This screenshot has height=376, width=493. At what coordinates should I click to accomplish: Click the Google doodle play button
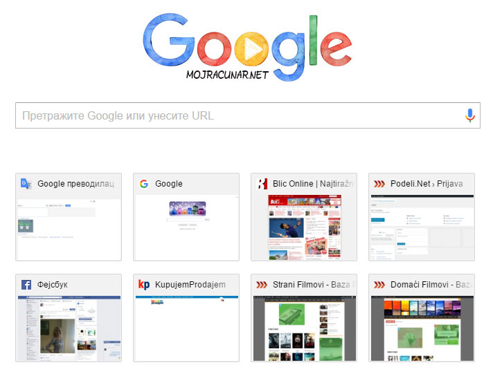click(x=251, y=49)
